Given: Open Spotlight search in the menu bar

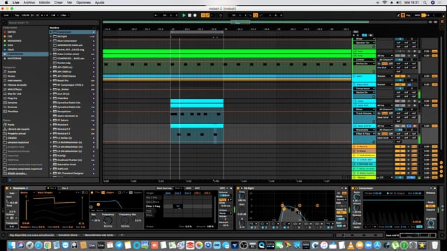Looking at the screenshot, I should click(425, 3).
